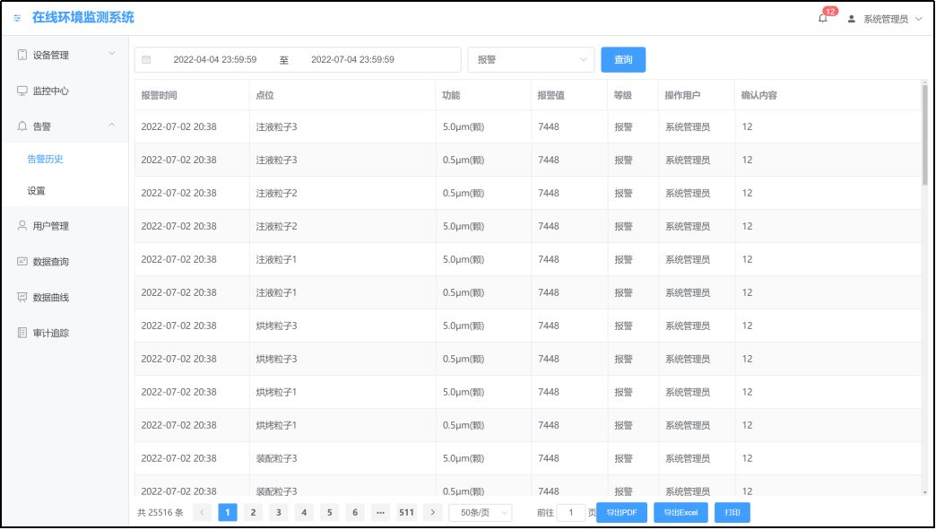This screenshot has height=530, width=936.
Task: Go to page 4
Action: [x=304, y=513]
